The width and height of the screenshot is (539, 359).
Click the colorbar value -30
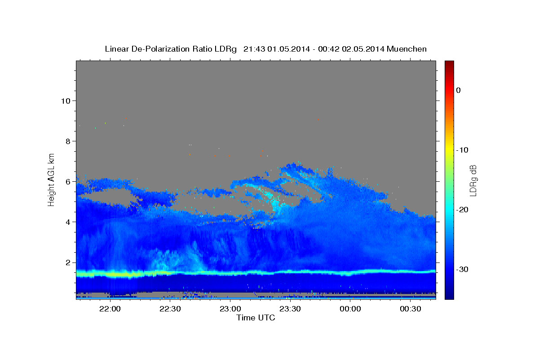[462, 269]
